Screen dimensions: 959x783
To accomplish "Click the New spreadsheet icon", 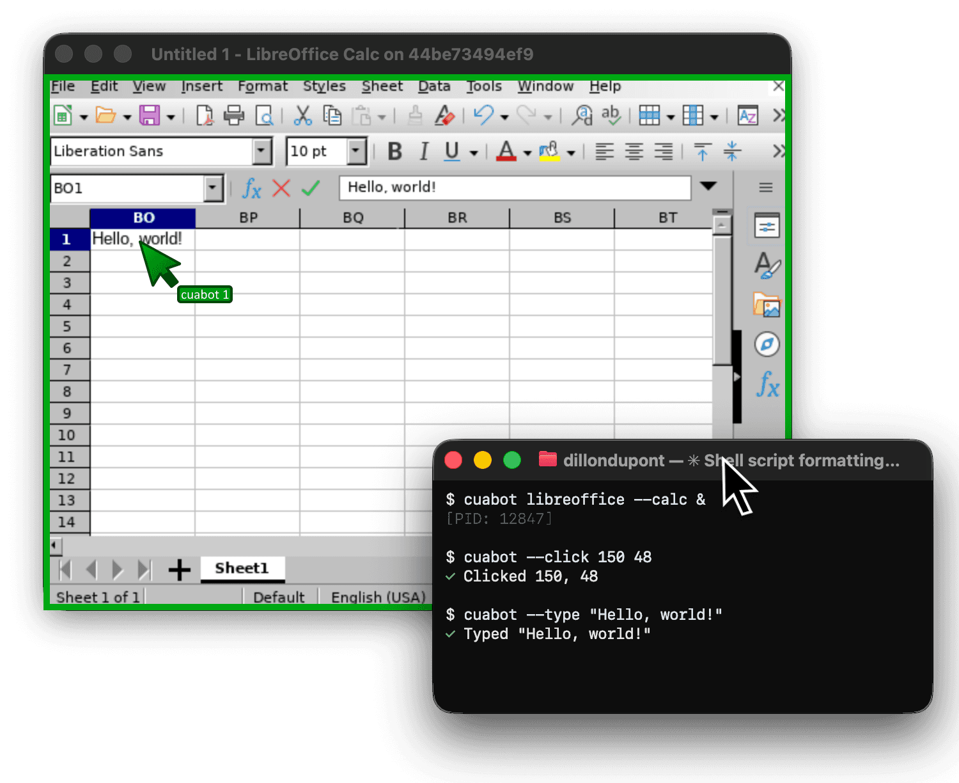I will click(63, 116).
